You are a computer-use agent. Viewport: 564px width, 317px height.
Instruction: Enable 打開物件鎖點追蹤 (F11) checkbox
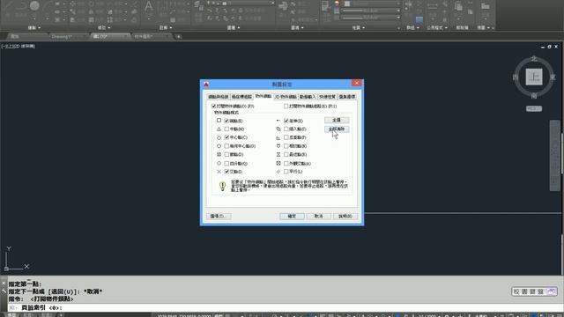click(286, 106)
